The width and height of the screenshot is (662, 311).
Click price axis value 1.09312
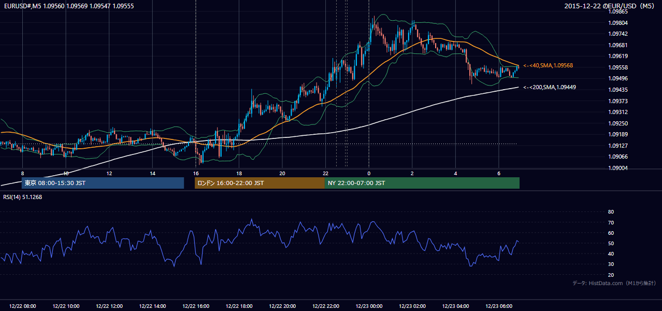pos(618,112)
